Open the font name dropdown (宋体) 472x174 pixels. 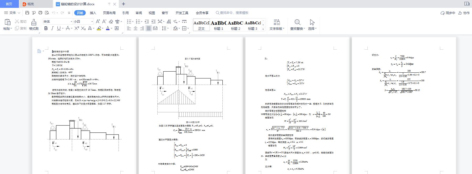pyautogui.click(x=71, y=21)
